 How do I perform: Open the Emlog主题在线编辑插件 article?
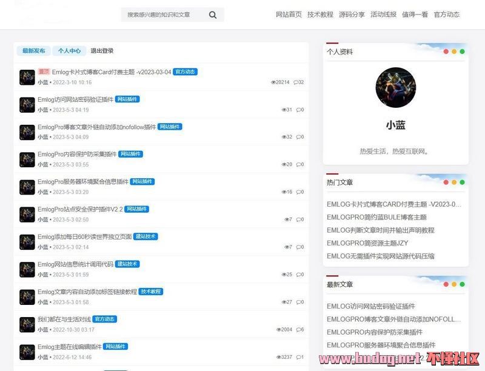click(x=70, y=347)
